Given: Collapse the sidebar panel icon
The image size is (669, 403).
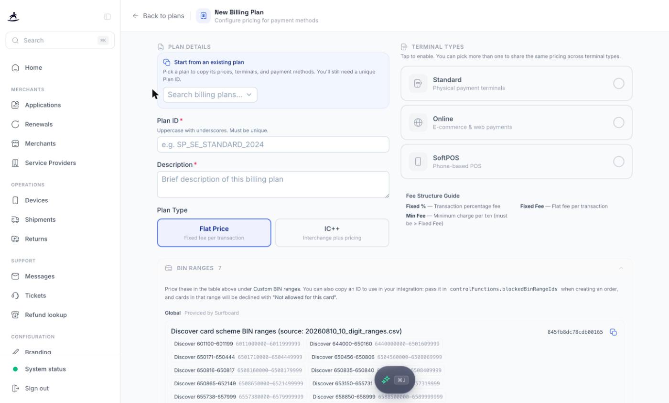Looking at the screenshot, I should point(107,17).
